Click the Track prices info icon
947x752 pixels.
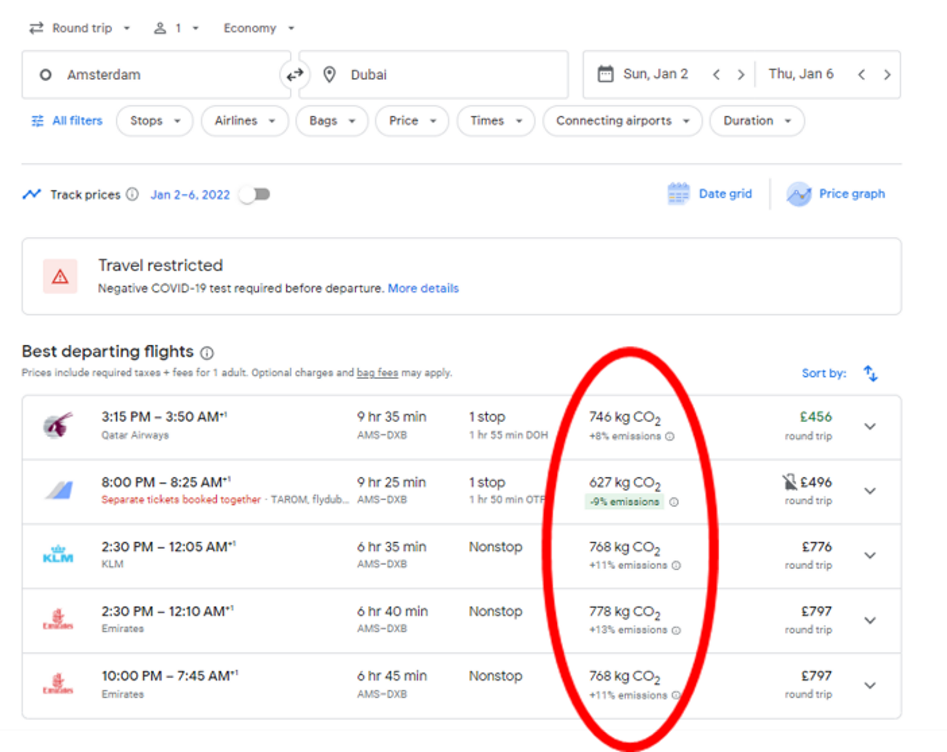point(132,194)
